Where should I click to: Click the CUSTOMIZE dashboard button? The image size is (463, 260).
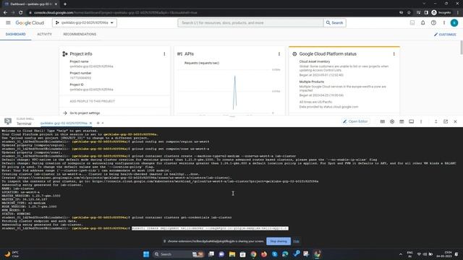(x=445, y=35)
